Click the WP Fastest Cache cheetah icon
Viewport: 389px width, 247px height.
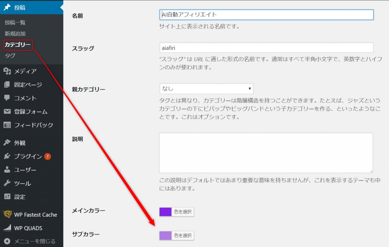tap(7, 215)
